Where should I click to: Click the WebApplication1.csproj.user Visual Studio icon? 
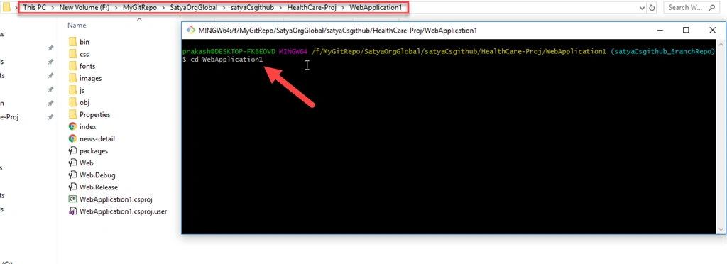point(72,211)
